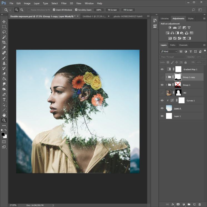Open the Kind filter dropdown

(x=169, y=51)
